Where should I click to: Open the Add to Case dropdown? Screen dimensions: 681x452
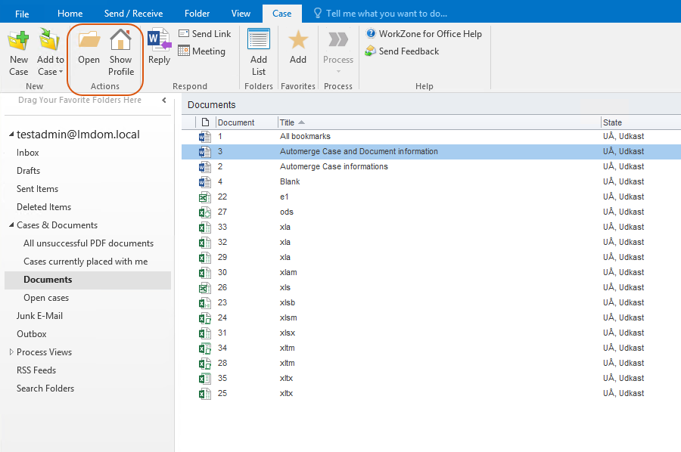click(x=51, y=66)
